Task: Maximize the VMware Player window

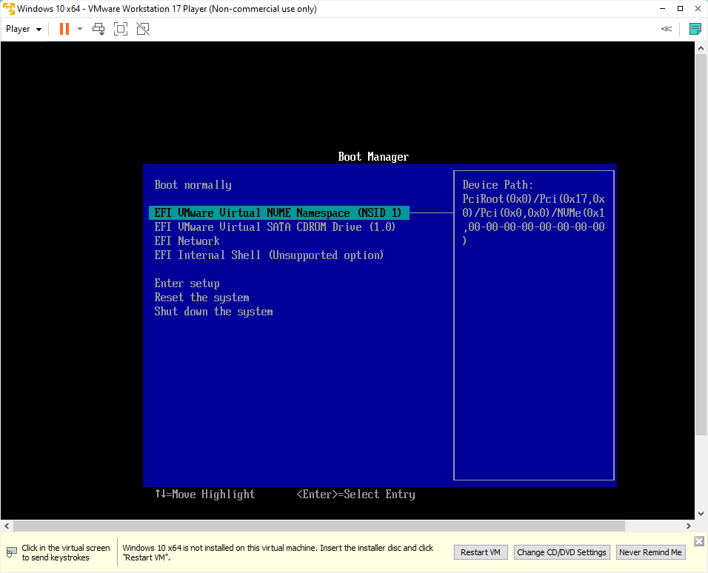Action: tap(680, 9)
